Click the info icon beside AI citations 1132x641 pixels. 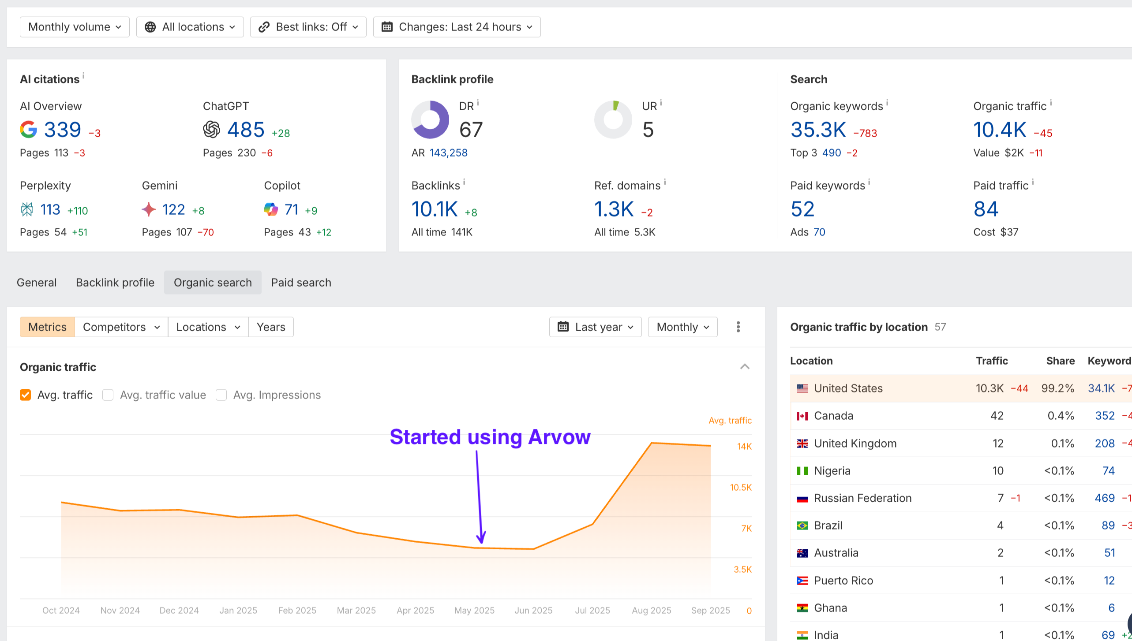coord(83,76)
